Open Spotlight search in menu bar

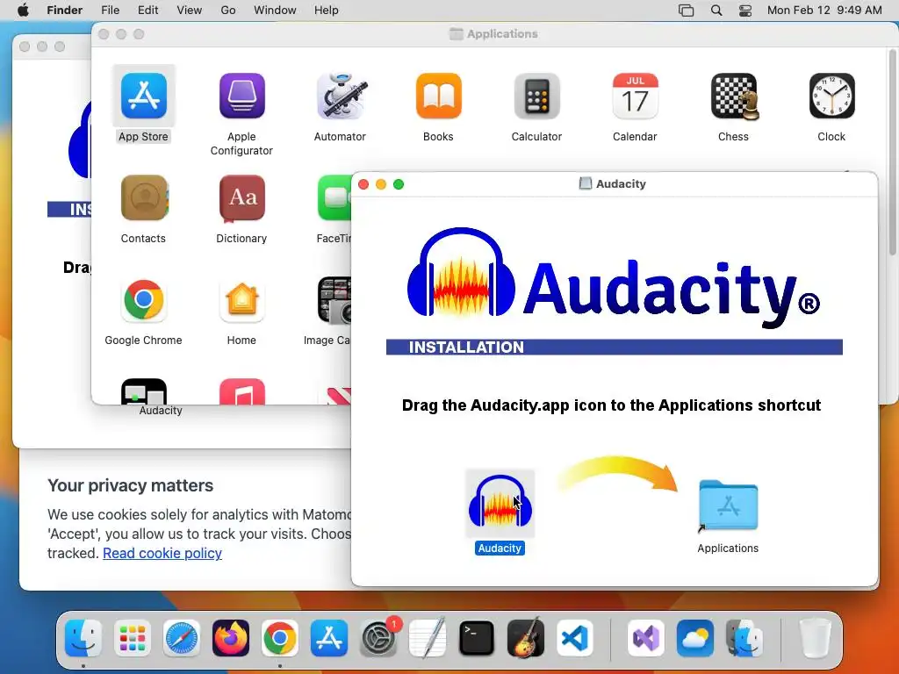coord(716,11)
